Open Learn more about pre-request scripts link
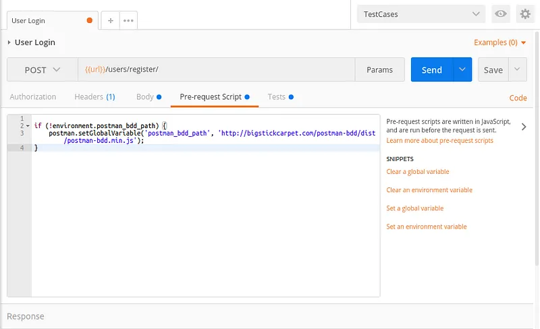This screenshot has width=540, height=329. pyautogui.click(x=439, y=140)
